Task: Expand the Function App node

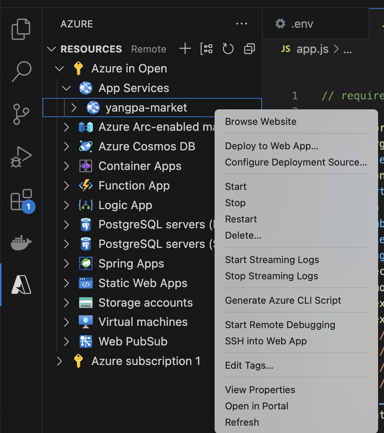Action: point(66,185)
